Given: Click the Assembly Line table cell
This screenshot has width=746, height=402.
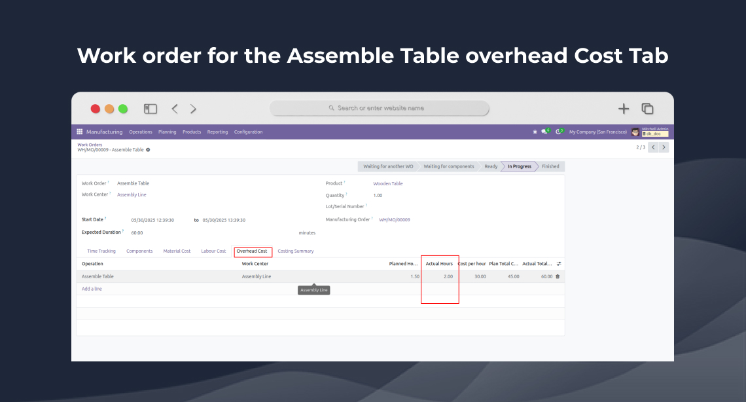Looking at the screenshot, I should [x=257, y=276].
